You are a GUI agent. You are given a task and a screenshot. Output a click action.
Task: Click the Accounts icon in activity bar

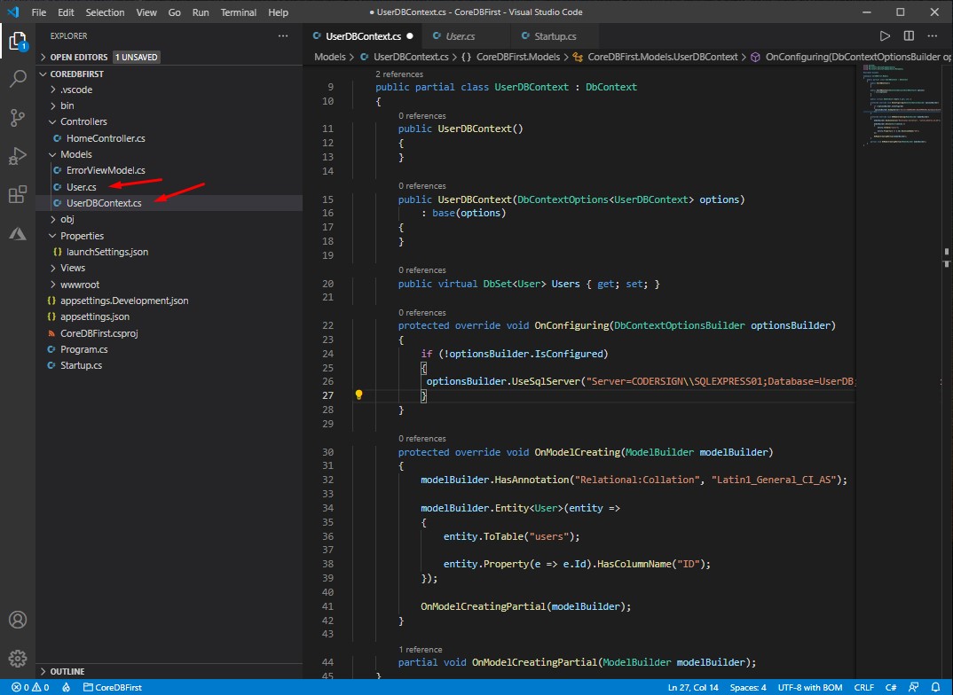pyautogui.click(x=18, y=620)
